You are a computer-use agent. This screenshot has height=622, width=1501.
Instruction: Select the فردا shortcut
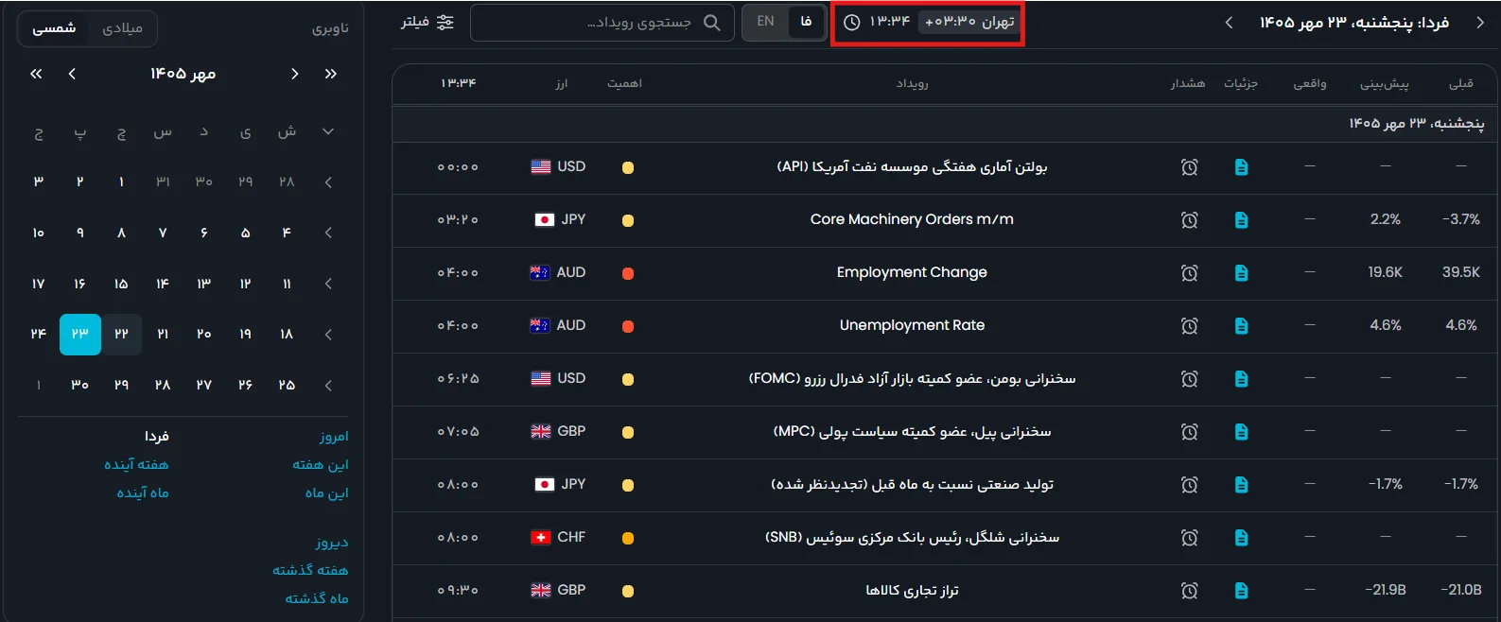pyautogui.click(x=156, y=437)
